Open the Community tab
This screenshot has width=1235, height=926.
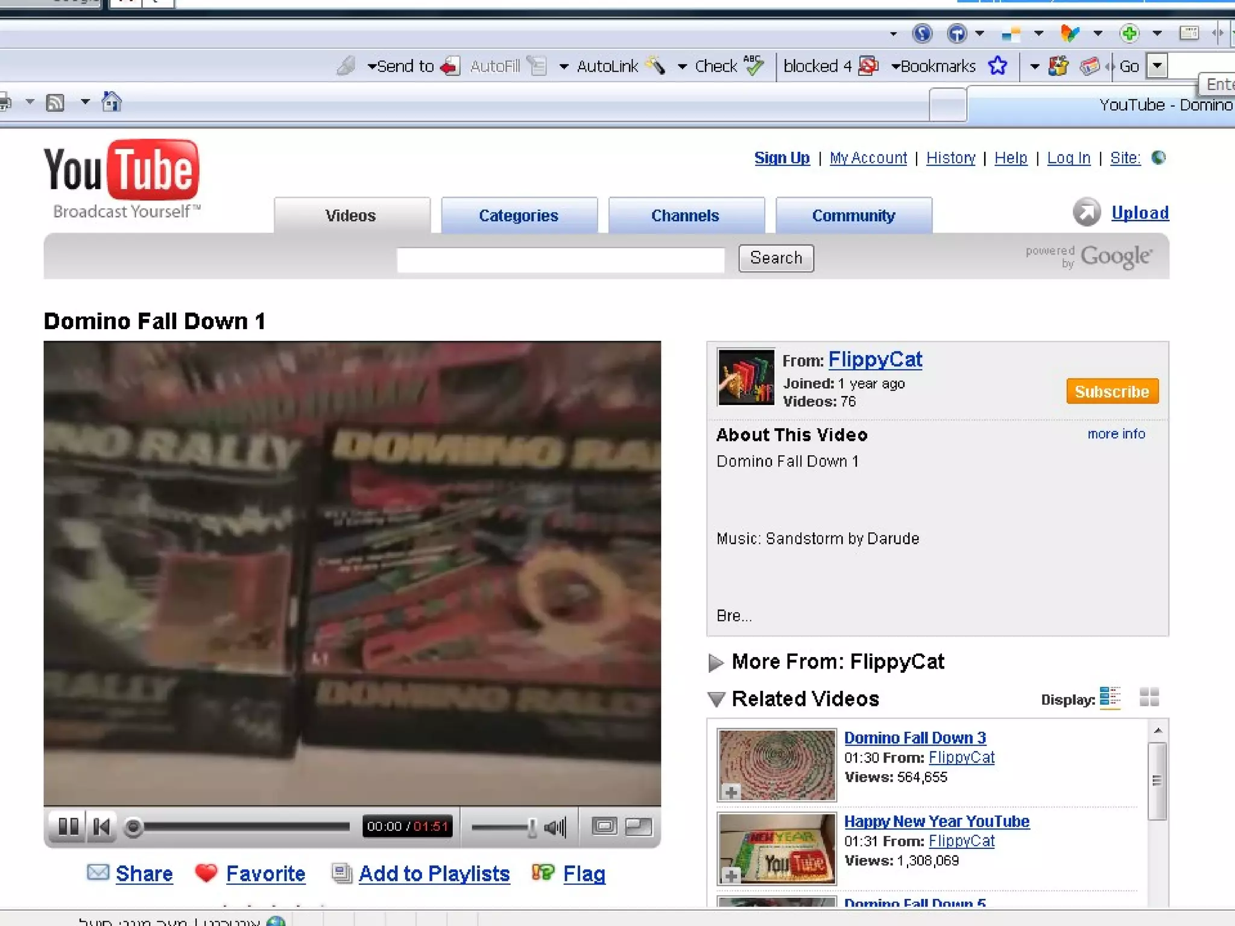coord(853,216)
